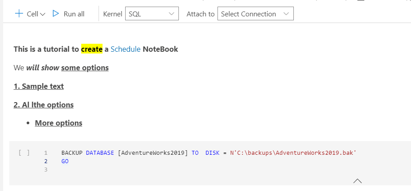
Task: Click the bold italic text will show
Action: coord(43,68)
